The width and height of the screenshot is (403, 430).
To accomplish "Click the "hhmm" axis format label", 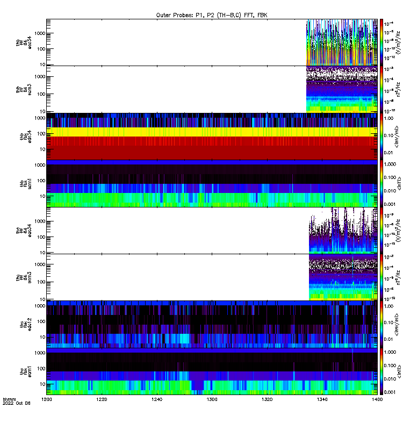I will pyautogui.click(x=9, y=399).
